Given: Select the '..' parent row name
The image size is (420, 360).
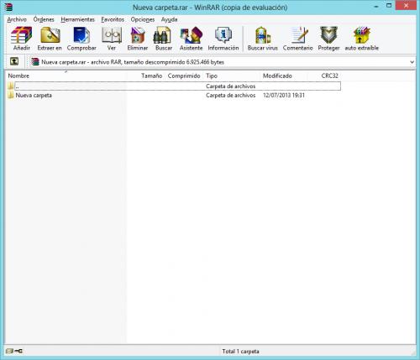Looking at the screenshot, I should tap(17, 86).
